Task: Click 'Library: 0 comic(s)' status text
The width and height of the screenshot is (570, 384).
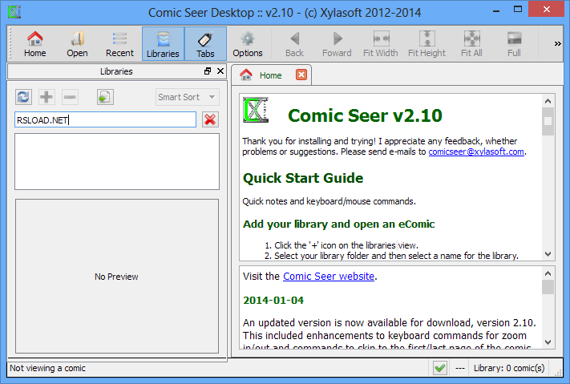Action: (509, 368)
